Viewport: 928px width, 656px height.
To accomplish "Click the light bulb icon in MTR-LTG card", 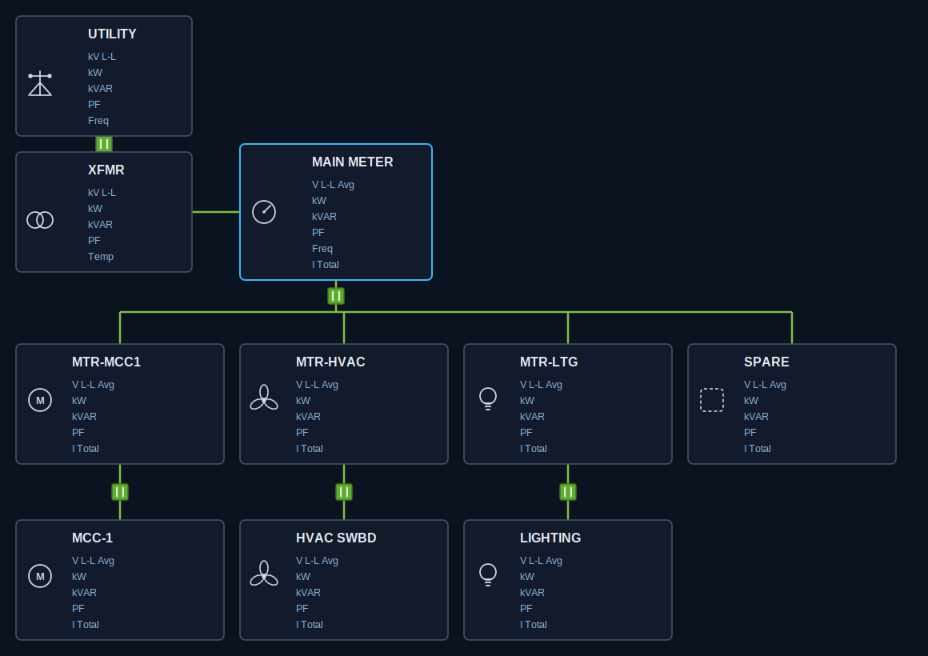I will coord(488,399).
